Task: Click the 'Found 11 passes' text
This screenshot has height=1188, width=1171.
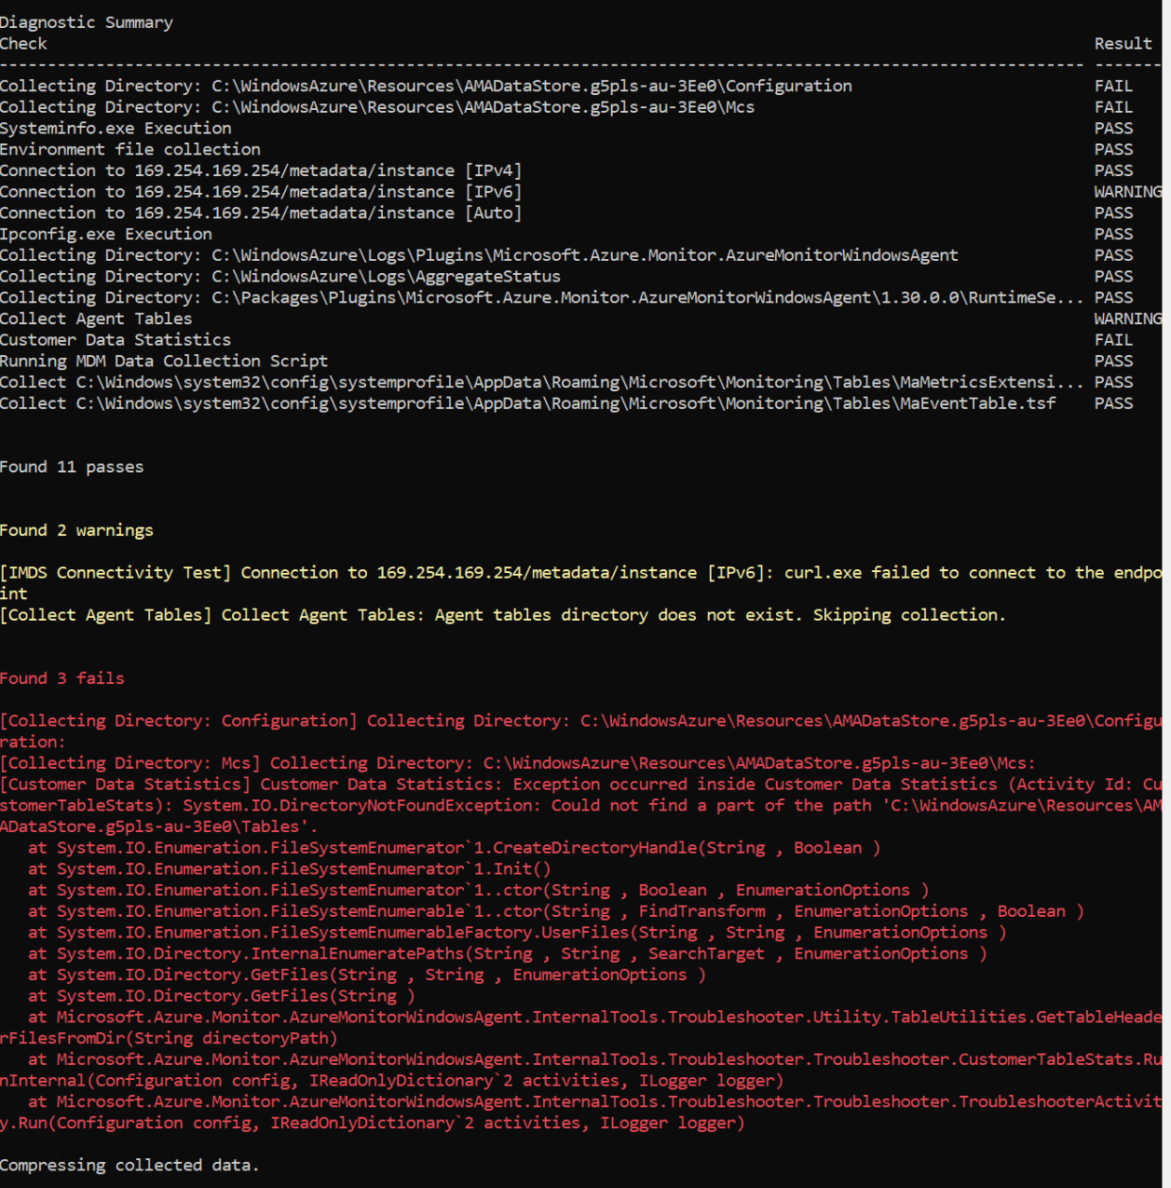Action: tap(72, 467)
